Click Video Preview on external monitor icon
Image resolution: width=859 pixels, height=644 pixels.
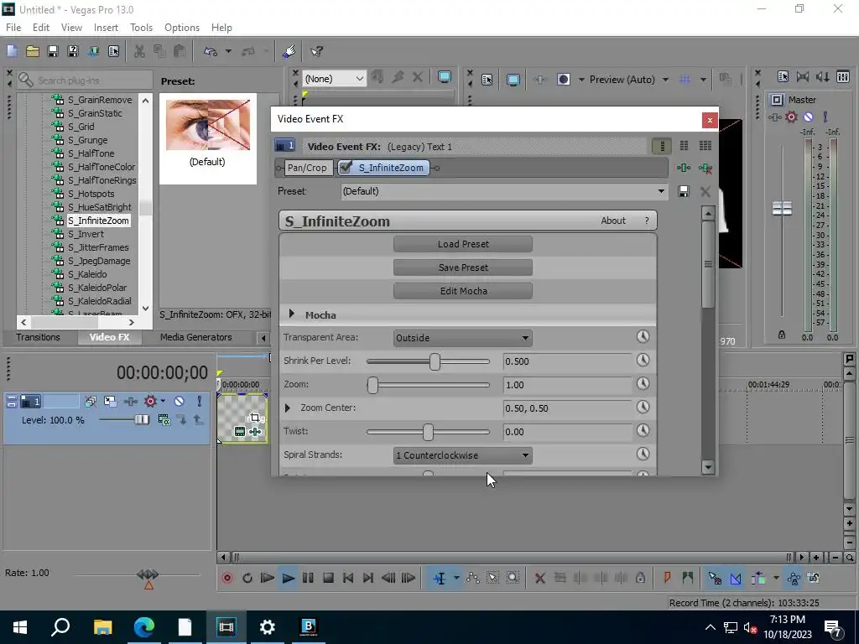pyautogui.click(x=513, y=80)
